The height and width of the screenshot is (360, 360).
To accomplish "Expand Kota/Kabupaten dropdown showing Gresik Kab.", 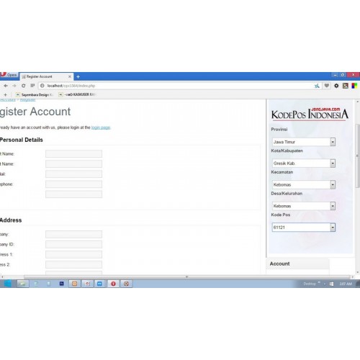I will [304, 163].
